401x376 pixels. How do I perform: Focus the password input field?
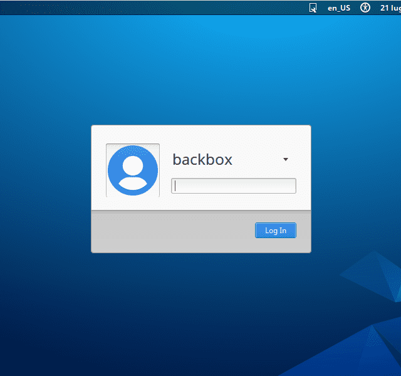[x=234, y=185]
